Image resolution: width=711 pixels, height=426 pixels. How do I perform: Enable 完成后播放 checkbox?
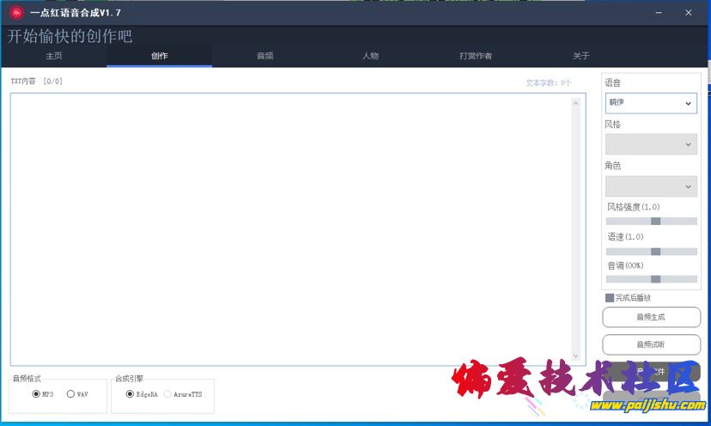(x=610, y=298)
